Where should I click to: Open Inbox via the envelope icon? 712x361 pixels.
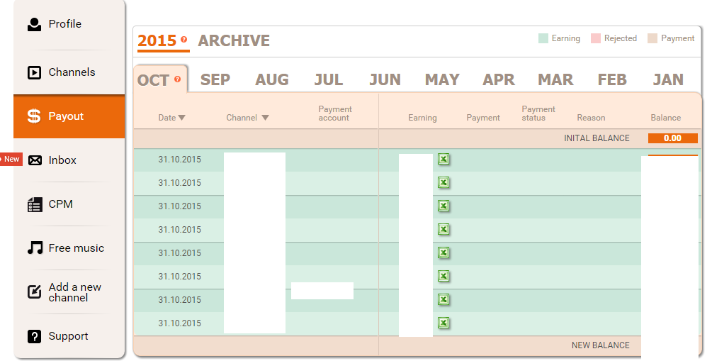pos(35,160)
